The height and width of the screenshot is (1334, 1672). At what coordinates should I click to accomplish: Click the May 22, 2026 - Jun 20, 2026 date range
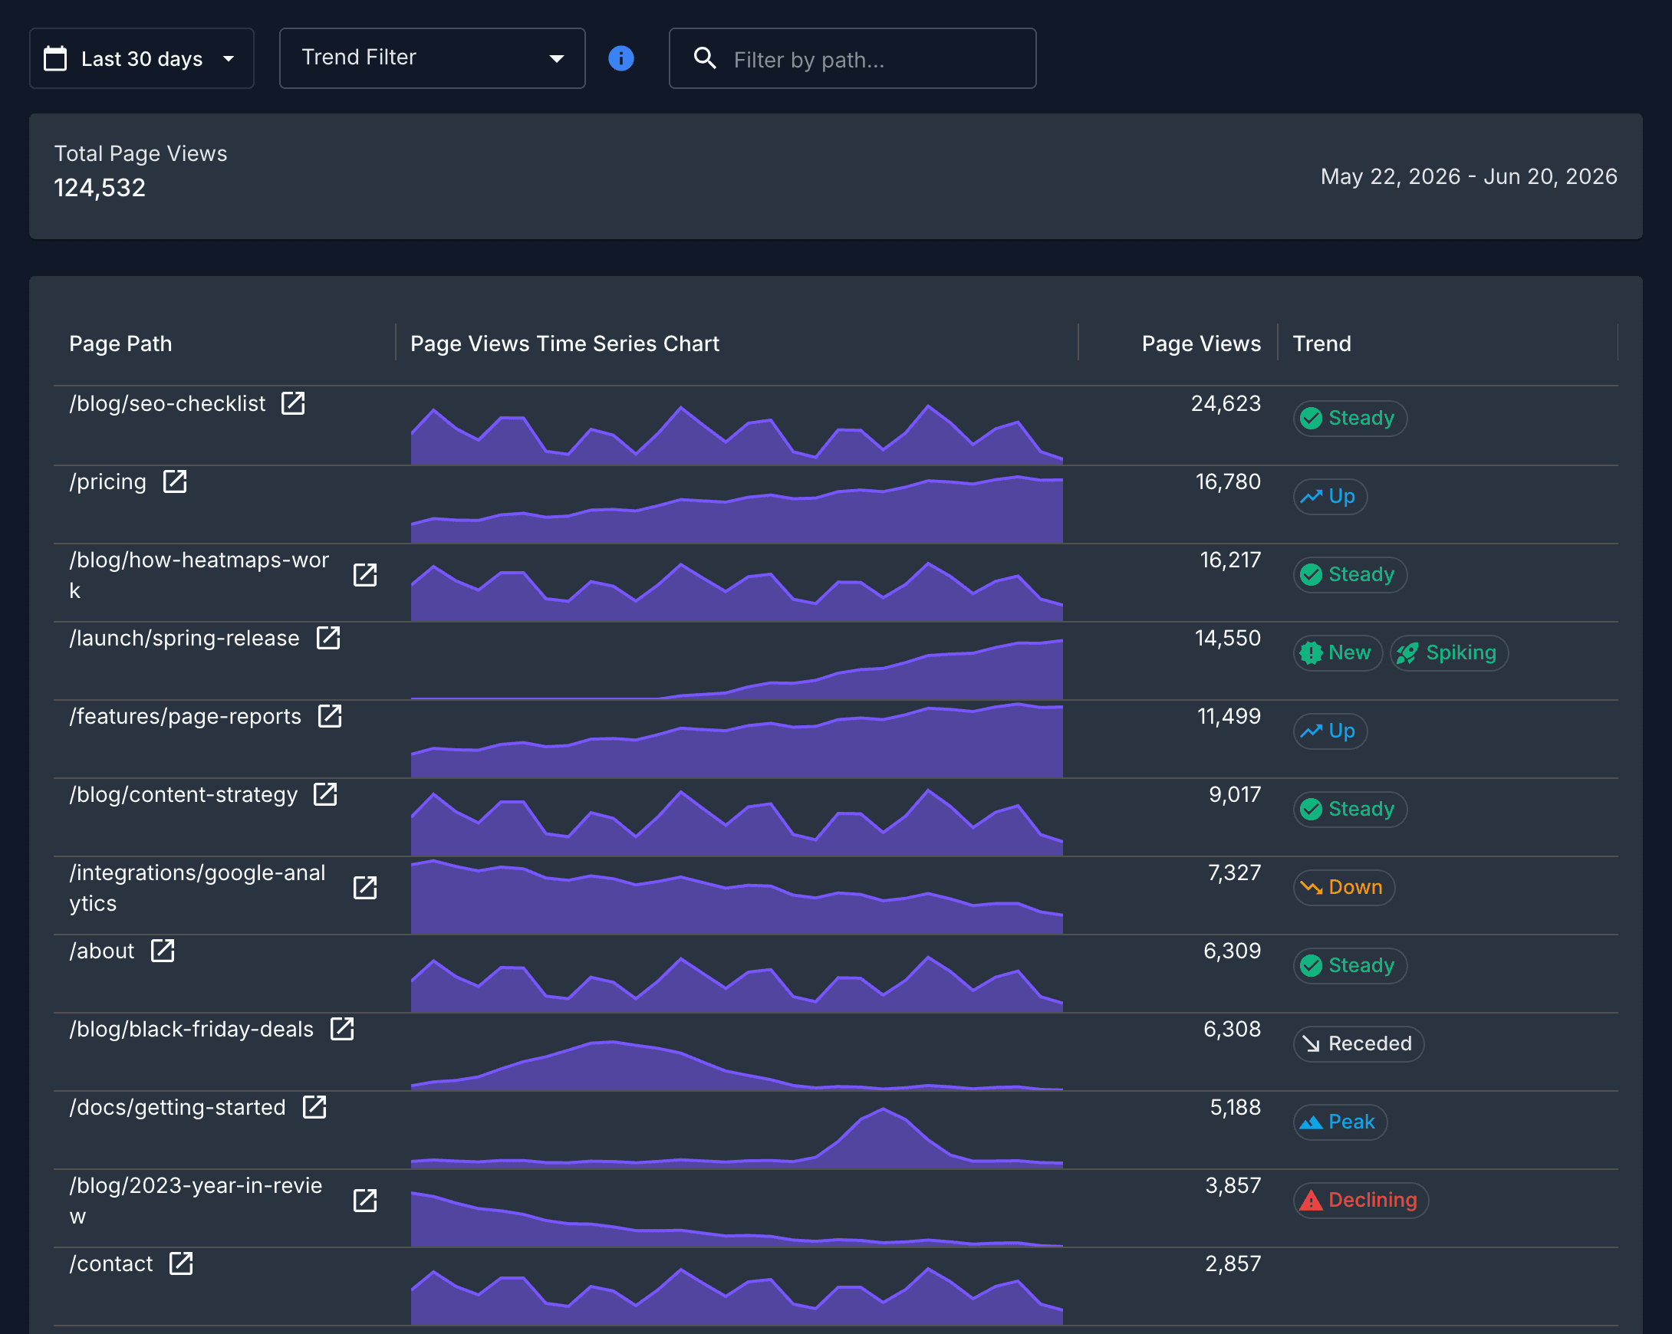1469,177
